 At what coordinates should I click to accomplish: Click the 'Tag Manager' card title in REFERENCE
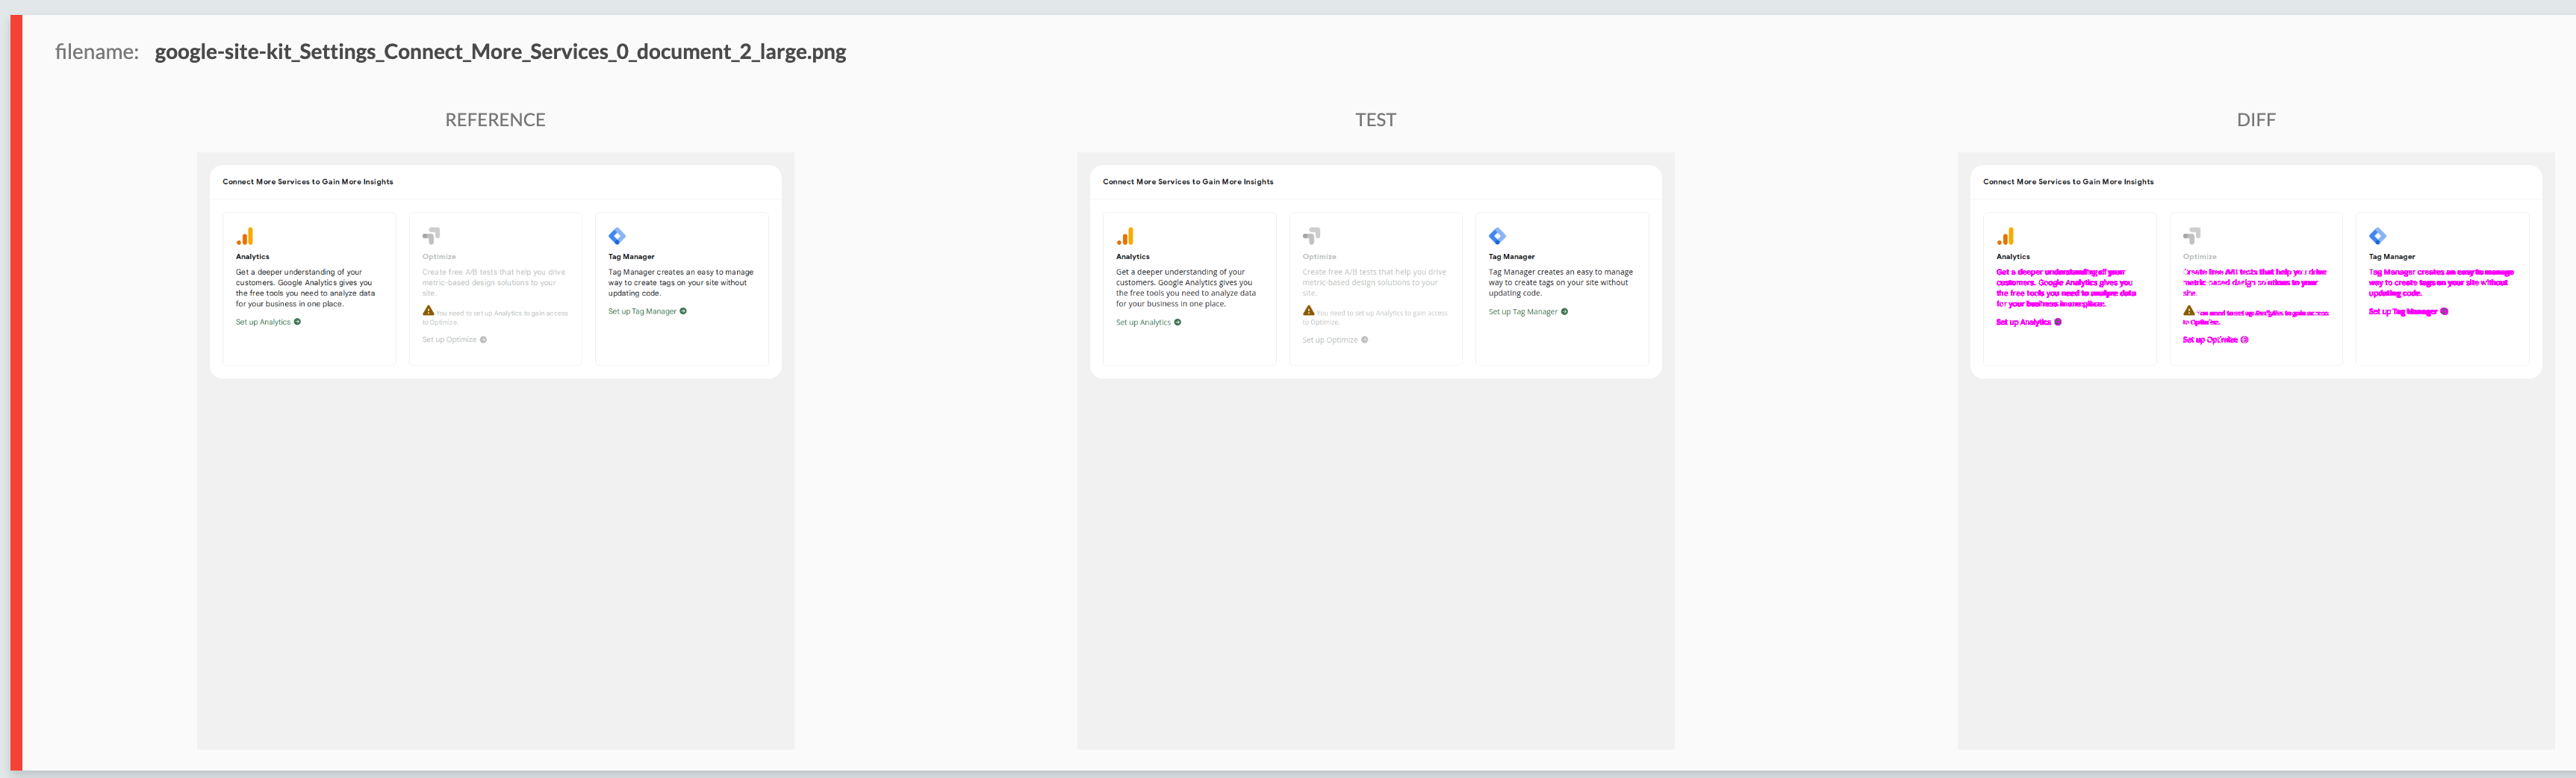click(x=631, y=257)
